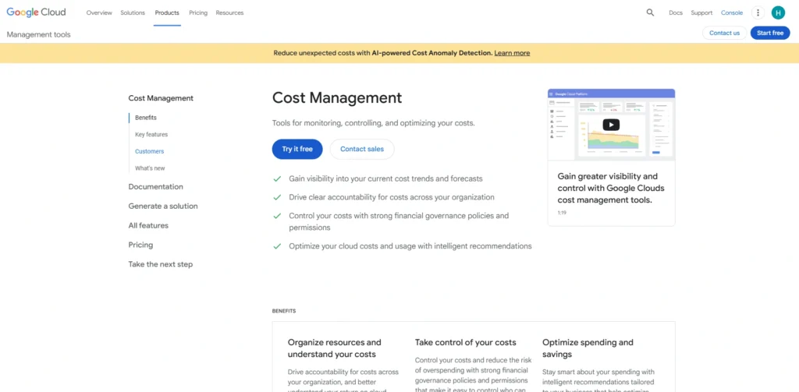
Task: Open Management tools breadcrumb
Action: point(39,34)
